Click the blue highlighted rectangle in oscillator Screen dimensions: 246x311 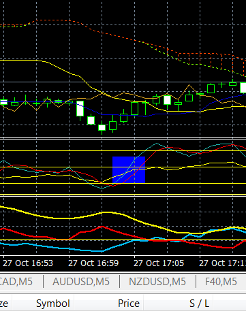click(x=129, y=169)
